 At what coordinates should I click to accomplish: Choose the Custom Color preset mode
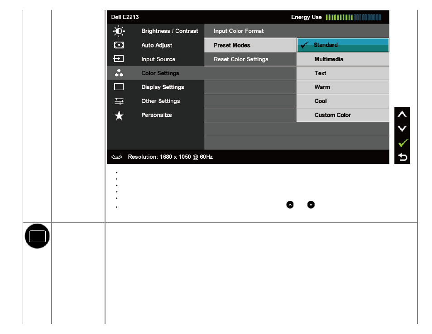pyautogui.click(x=343, y=115)
